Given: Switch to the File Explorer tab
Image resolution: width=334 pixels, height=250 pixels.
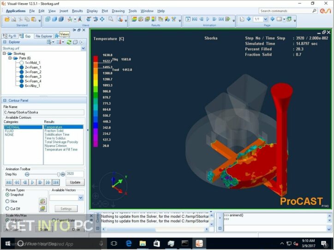Looking at the screenshot, I should (43, 36).
